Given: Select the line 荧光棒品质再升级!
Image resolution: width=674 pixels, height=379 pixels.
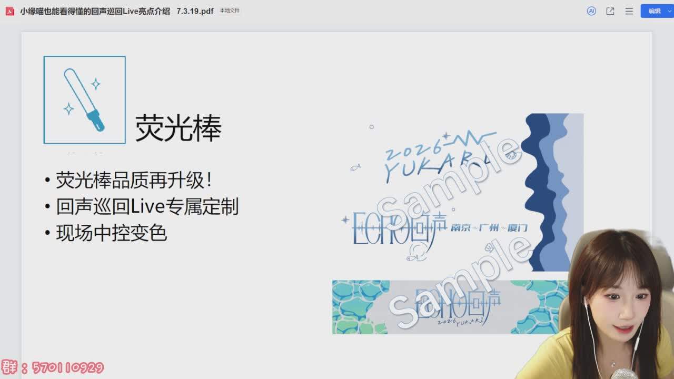Looking at the screenshot, I should (x=134, y=181).
